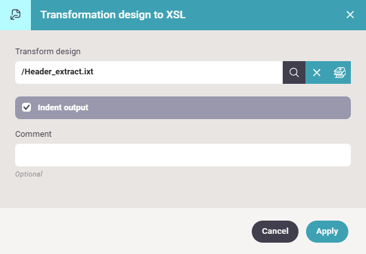
Task: Focus the Comment text box
Action: pyautogui.click(x=183, y=155)
